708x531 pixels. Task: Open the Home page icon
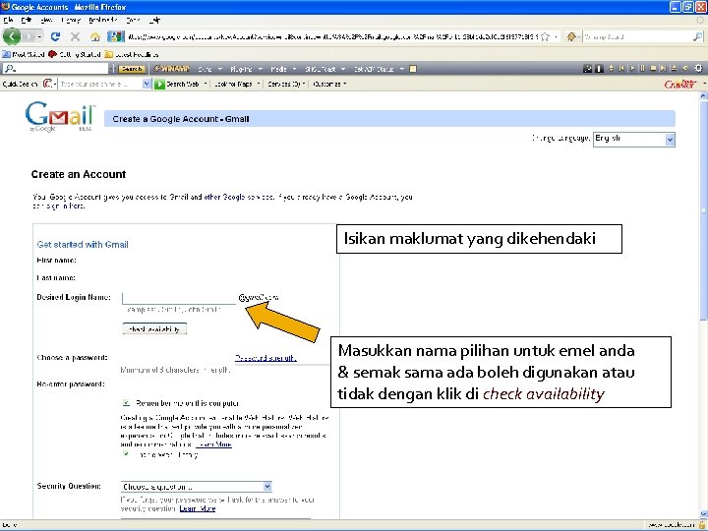(x=94, y=36)
